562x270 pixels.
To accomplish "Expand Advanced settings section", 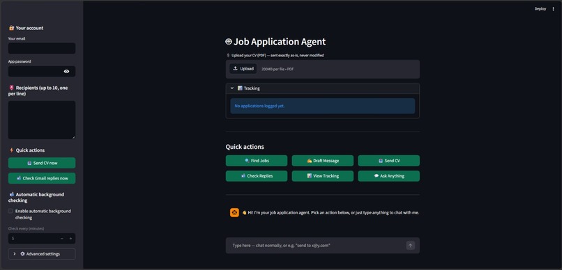I will pyautogui.click(x=42, y=254).
